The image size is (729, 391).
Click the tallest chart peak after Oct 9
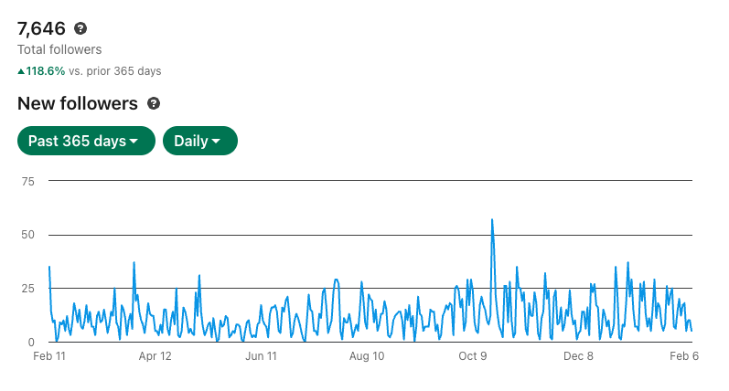click(492, 220)
